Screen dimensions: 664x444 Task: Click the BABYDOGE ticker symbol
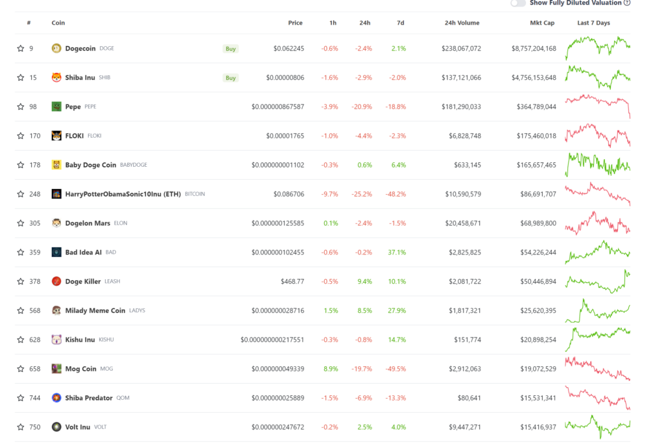click(134, 165)
